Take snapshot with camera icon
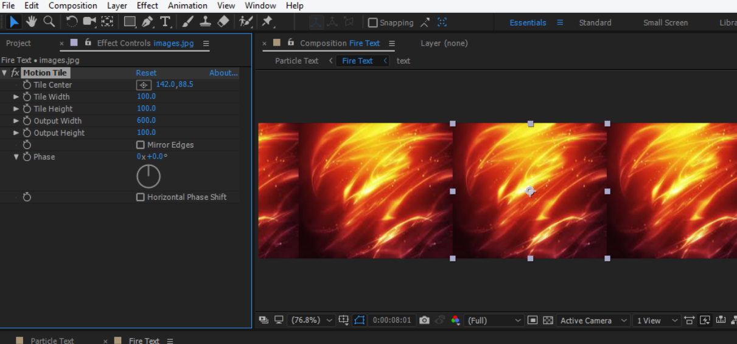This screenshot has width=737, height=344. pyautogui.click(x=424, y=320)
